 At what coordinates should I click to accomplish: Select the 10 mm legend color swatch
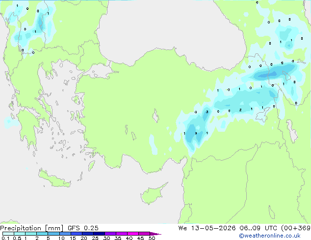65,234
